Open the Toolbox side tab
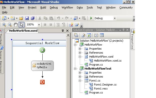 1,37
